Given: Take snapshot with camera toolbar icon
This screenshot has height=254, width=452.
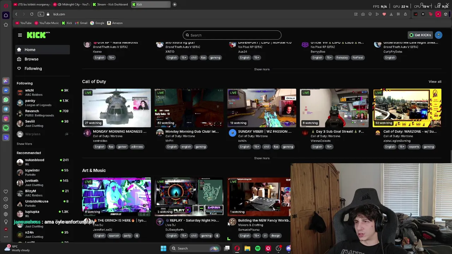Looking at the screenshot, I should pyautogui.click(x=363, y=14).
